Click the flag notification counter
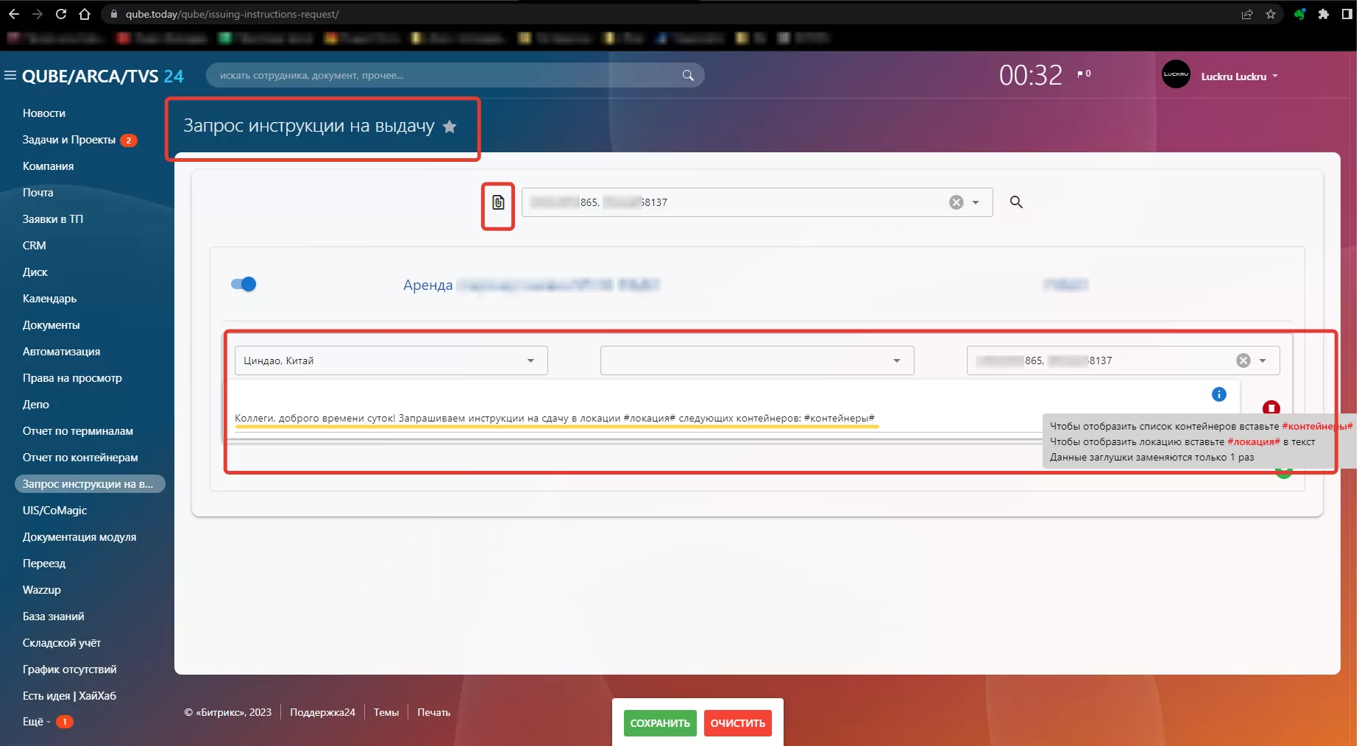 [1084, 74]
